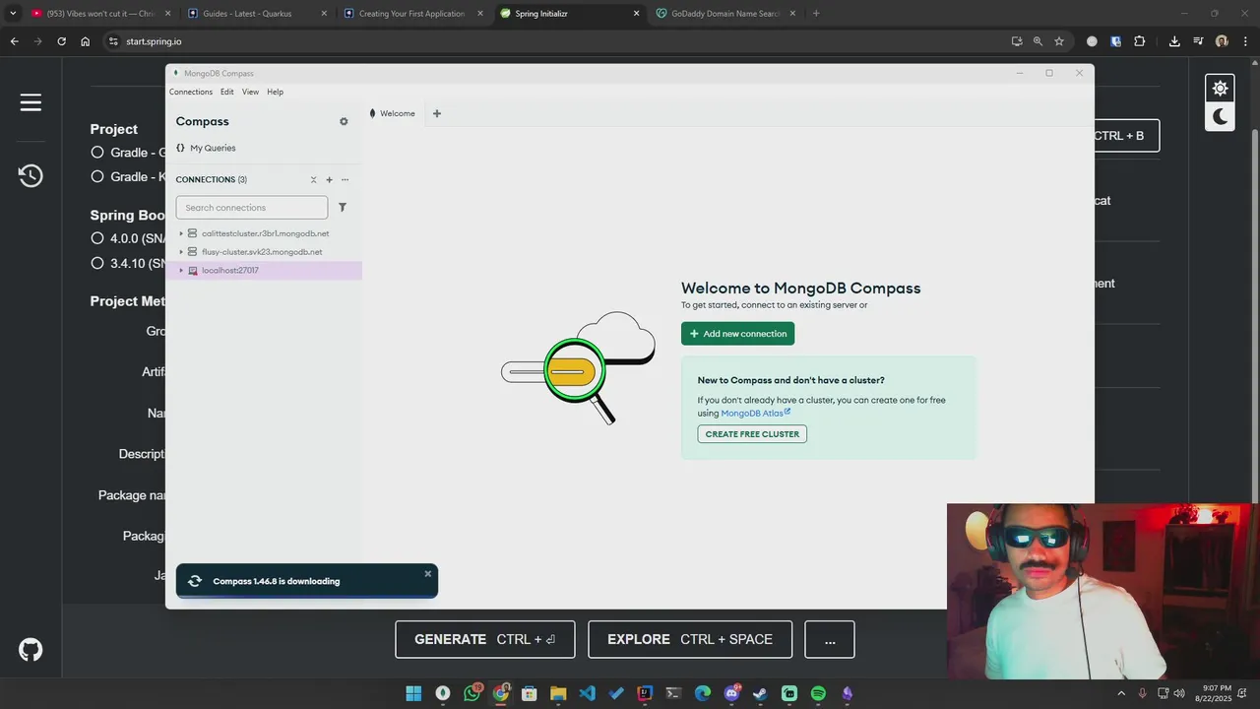Click Add new connection button
1260x709 pixels.
click(738, 334)
